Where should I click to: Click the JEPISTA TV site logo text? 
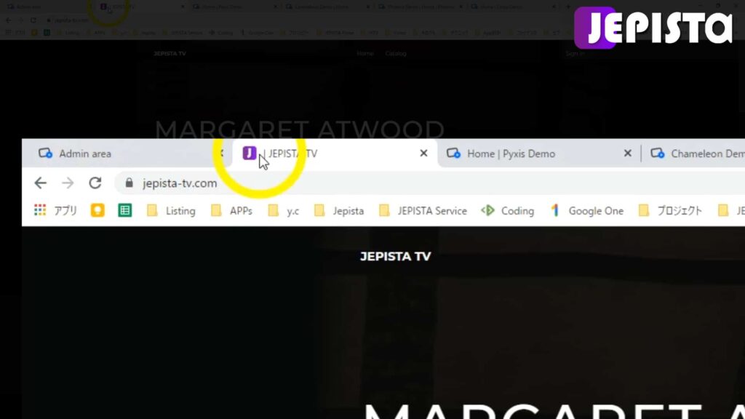pyautogui.click(x=395, y=257)
